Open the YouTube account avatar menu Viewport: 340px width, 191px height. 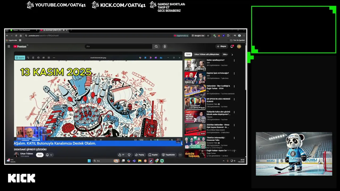[x=239, y=46]
